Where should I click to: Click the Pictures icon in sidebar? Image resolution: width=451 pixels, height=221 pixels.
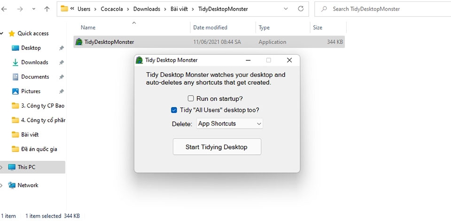tap(15, 91)
